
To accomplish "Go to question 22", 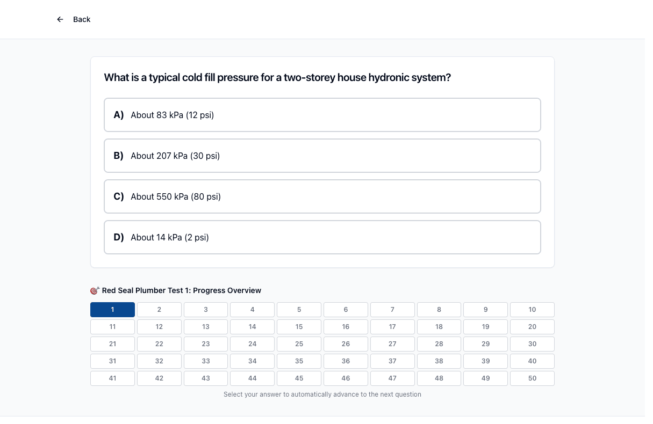I will pos(159,344).
